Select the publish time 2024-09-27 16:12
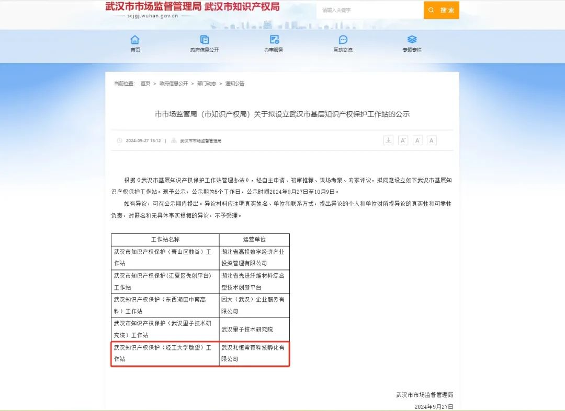565x411 pixels. 143,140
